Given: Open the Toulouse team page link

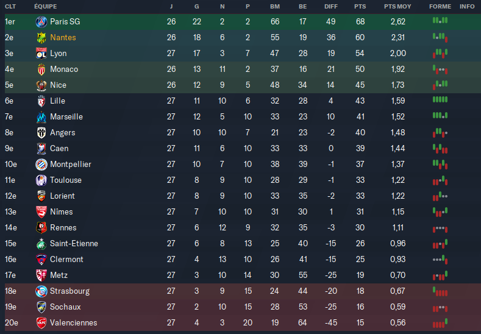Looking at the screenshot, I should [x=66, y=180].
